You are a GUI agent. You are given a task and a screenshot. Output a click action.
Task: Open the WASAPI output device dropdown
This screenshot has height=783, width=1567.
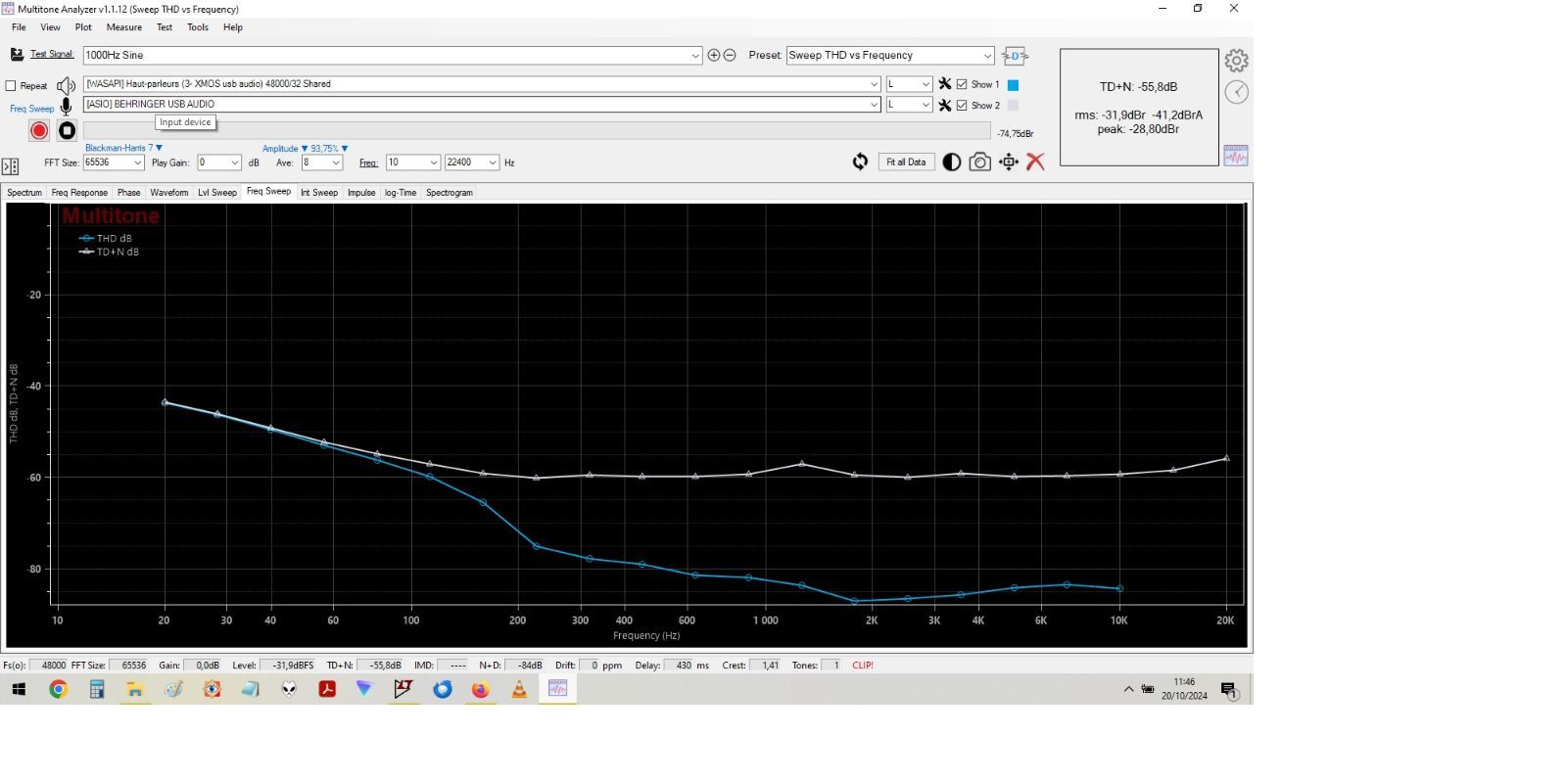874,84
